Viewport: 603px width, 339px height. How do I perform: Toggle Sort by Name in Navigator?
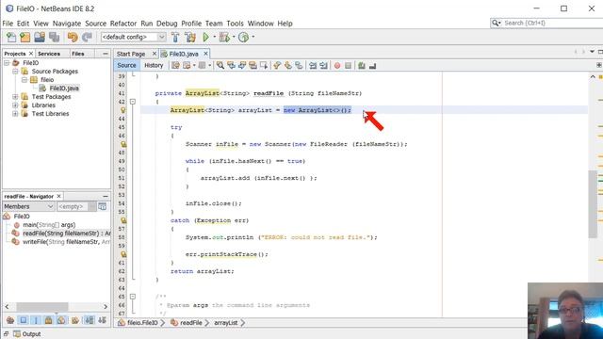tap(89, 320)
